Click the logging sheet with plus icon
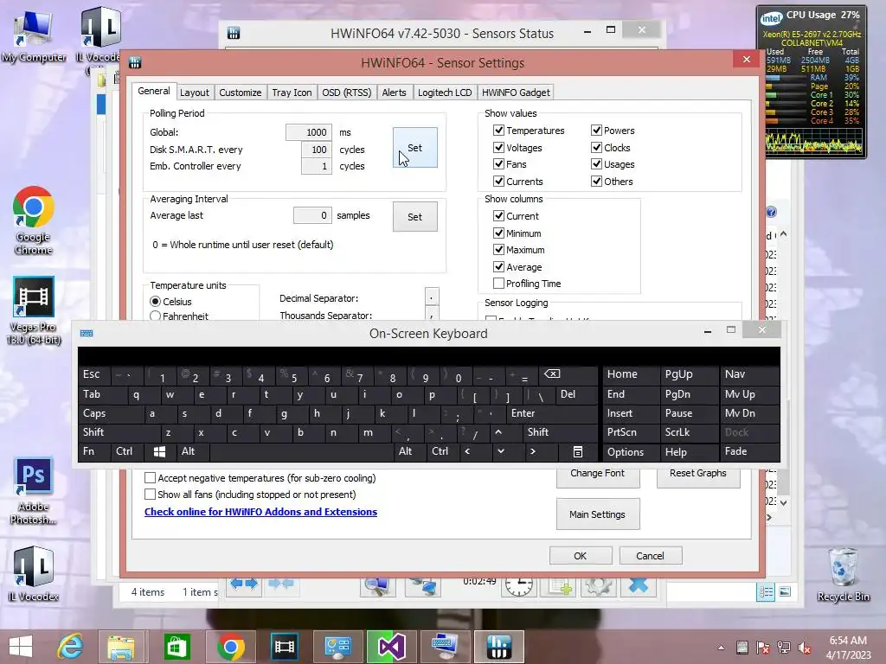The height and width of the screenshot is (664, 886). click(558, 586)
